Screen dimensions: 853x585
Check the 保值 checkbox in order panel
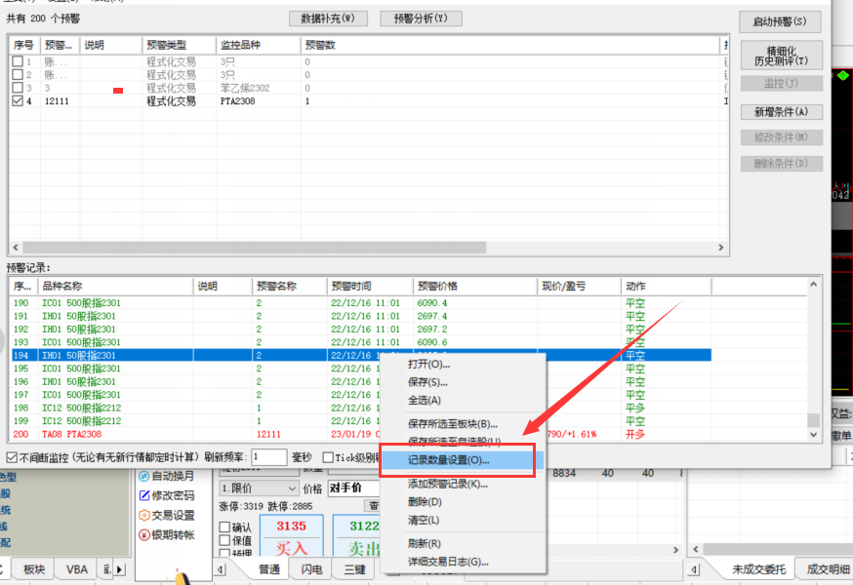224,540
